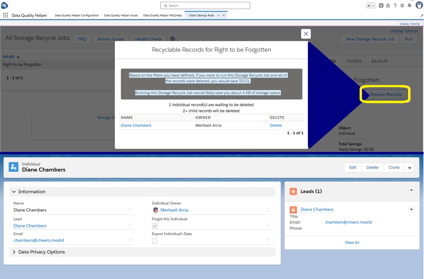Click inside the global Search field
424x279 pixels.
[x=205, y=5]
